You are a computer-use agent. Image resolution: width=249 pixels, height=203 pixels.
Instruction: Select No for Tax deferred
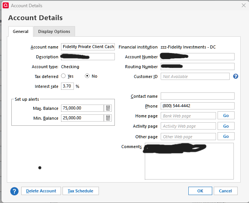pyautogui.click(x=87, y=76)
